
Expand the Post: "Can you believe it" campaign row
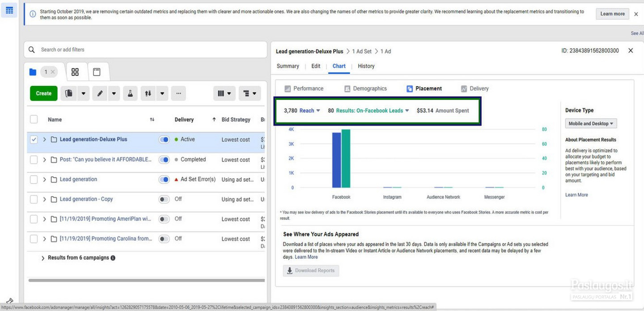click(44, 160)
